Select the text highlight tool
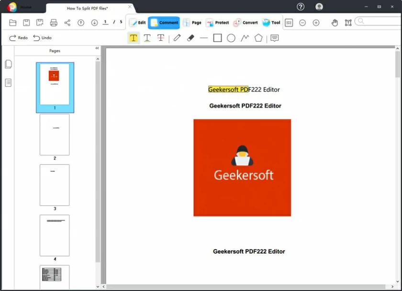This screenshot has width=402, height=291. click(x=134, y=38)
